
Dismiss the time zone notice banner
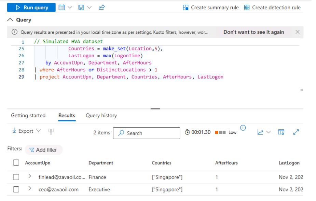tap(297, 32)
